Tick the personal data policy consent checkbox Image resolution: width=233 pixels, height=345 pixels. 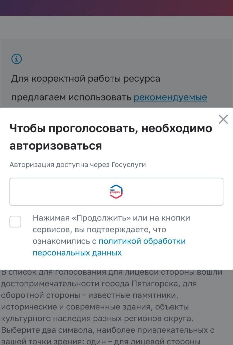[x=15, y=222]
